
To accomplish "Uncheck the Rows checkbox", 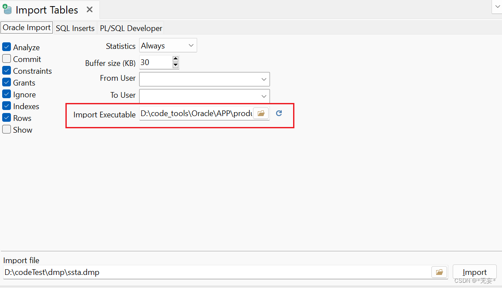I will [x=7, y=117].
